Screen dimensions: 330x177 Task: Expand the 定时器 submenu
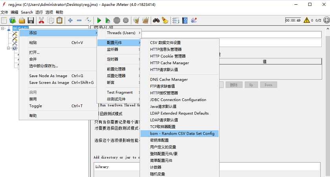(119, 59)
